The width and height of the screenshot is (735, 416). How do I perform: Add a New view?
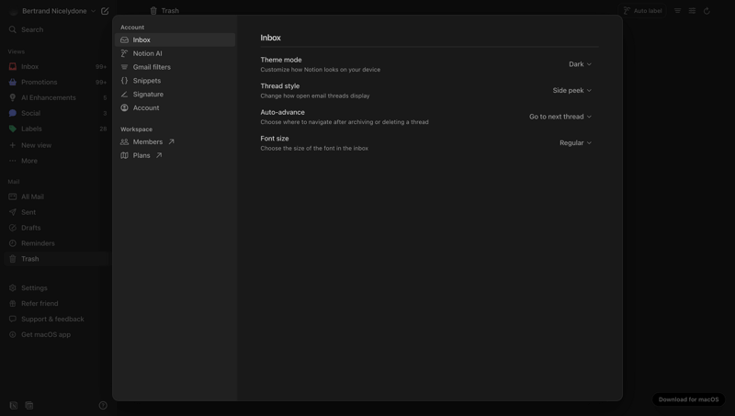click(x=56, y=145)
